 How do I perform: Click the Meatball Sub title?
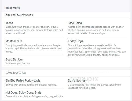pos(14,41)
